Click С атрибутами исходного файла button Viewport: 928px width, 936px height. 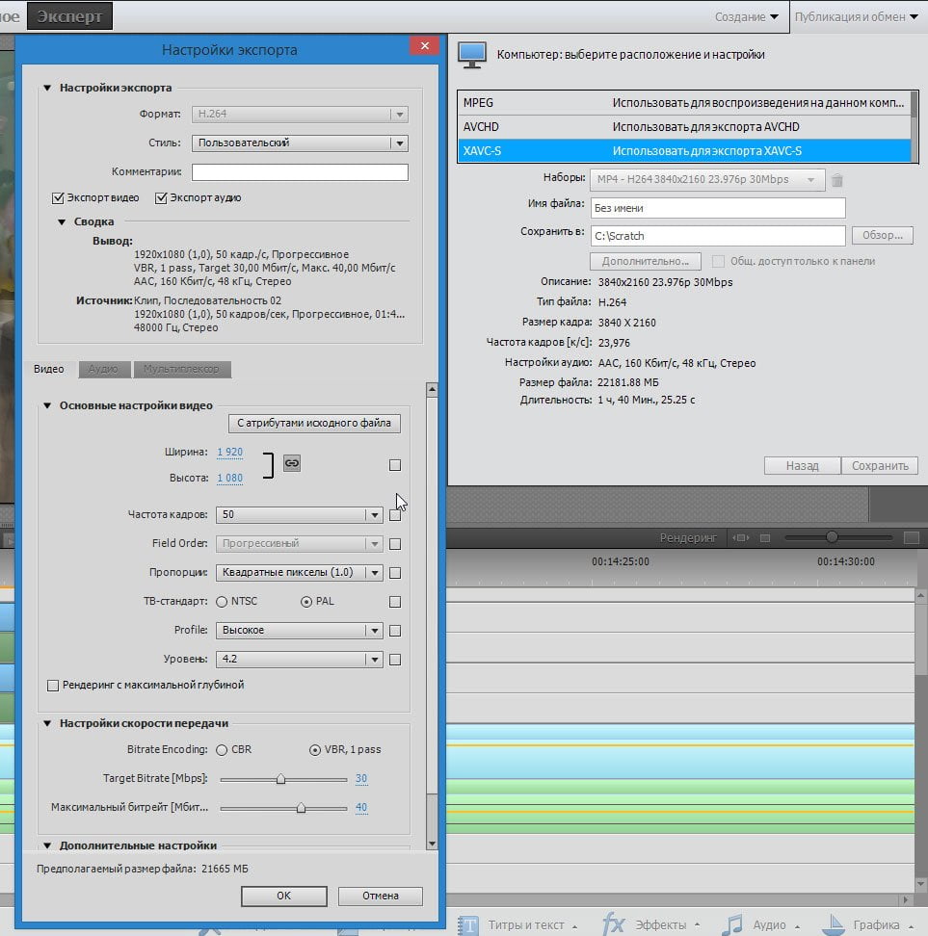point(314,424)
